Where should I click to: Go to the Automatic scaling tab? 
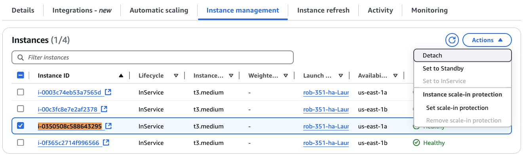tap(159, 10)
